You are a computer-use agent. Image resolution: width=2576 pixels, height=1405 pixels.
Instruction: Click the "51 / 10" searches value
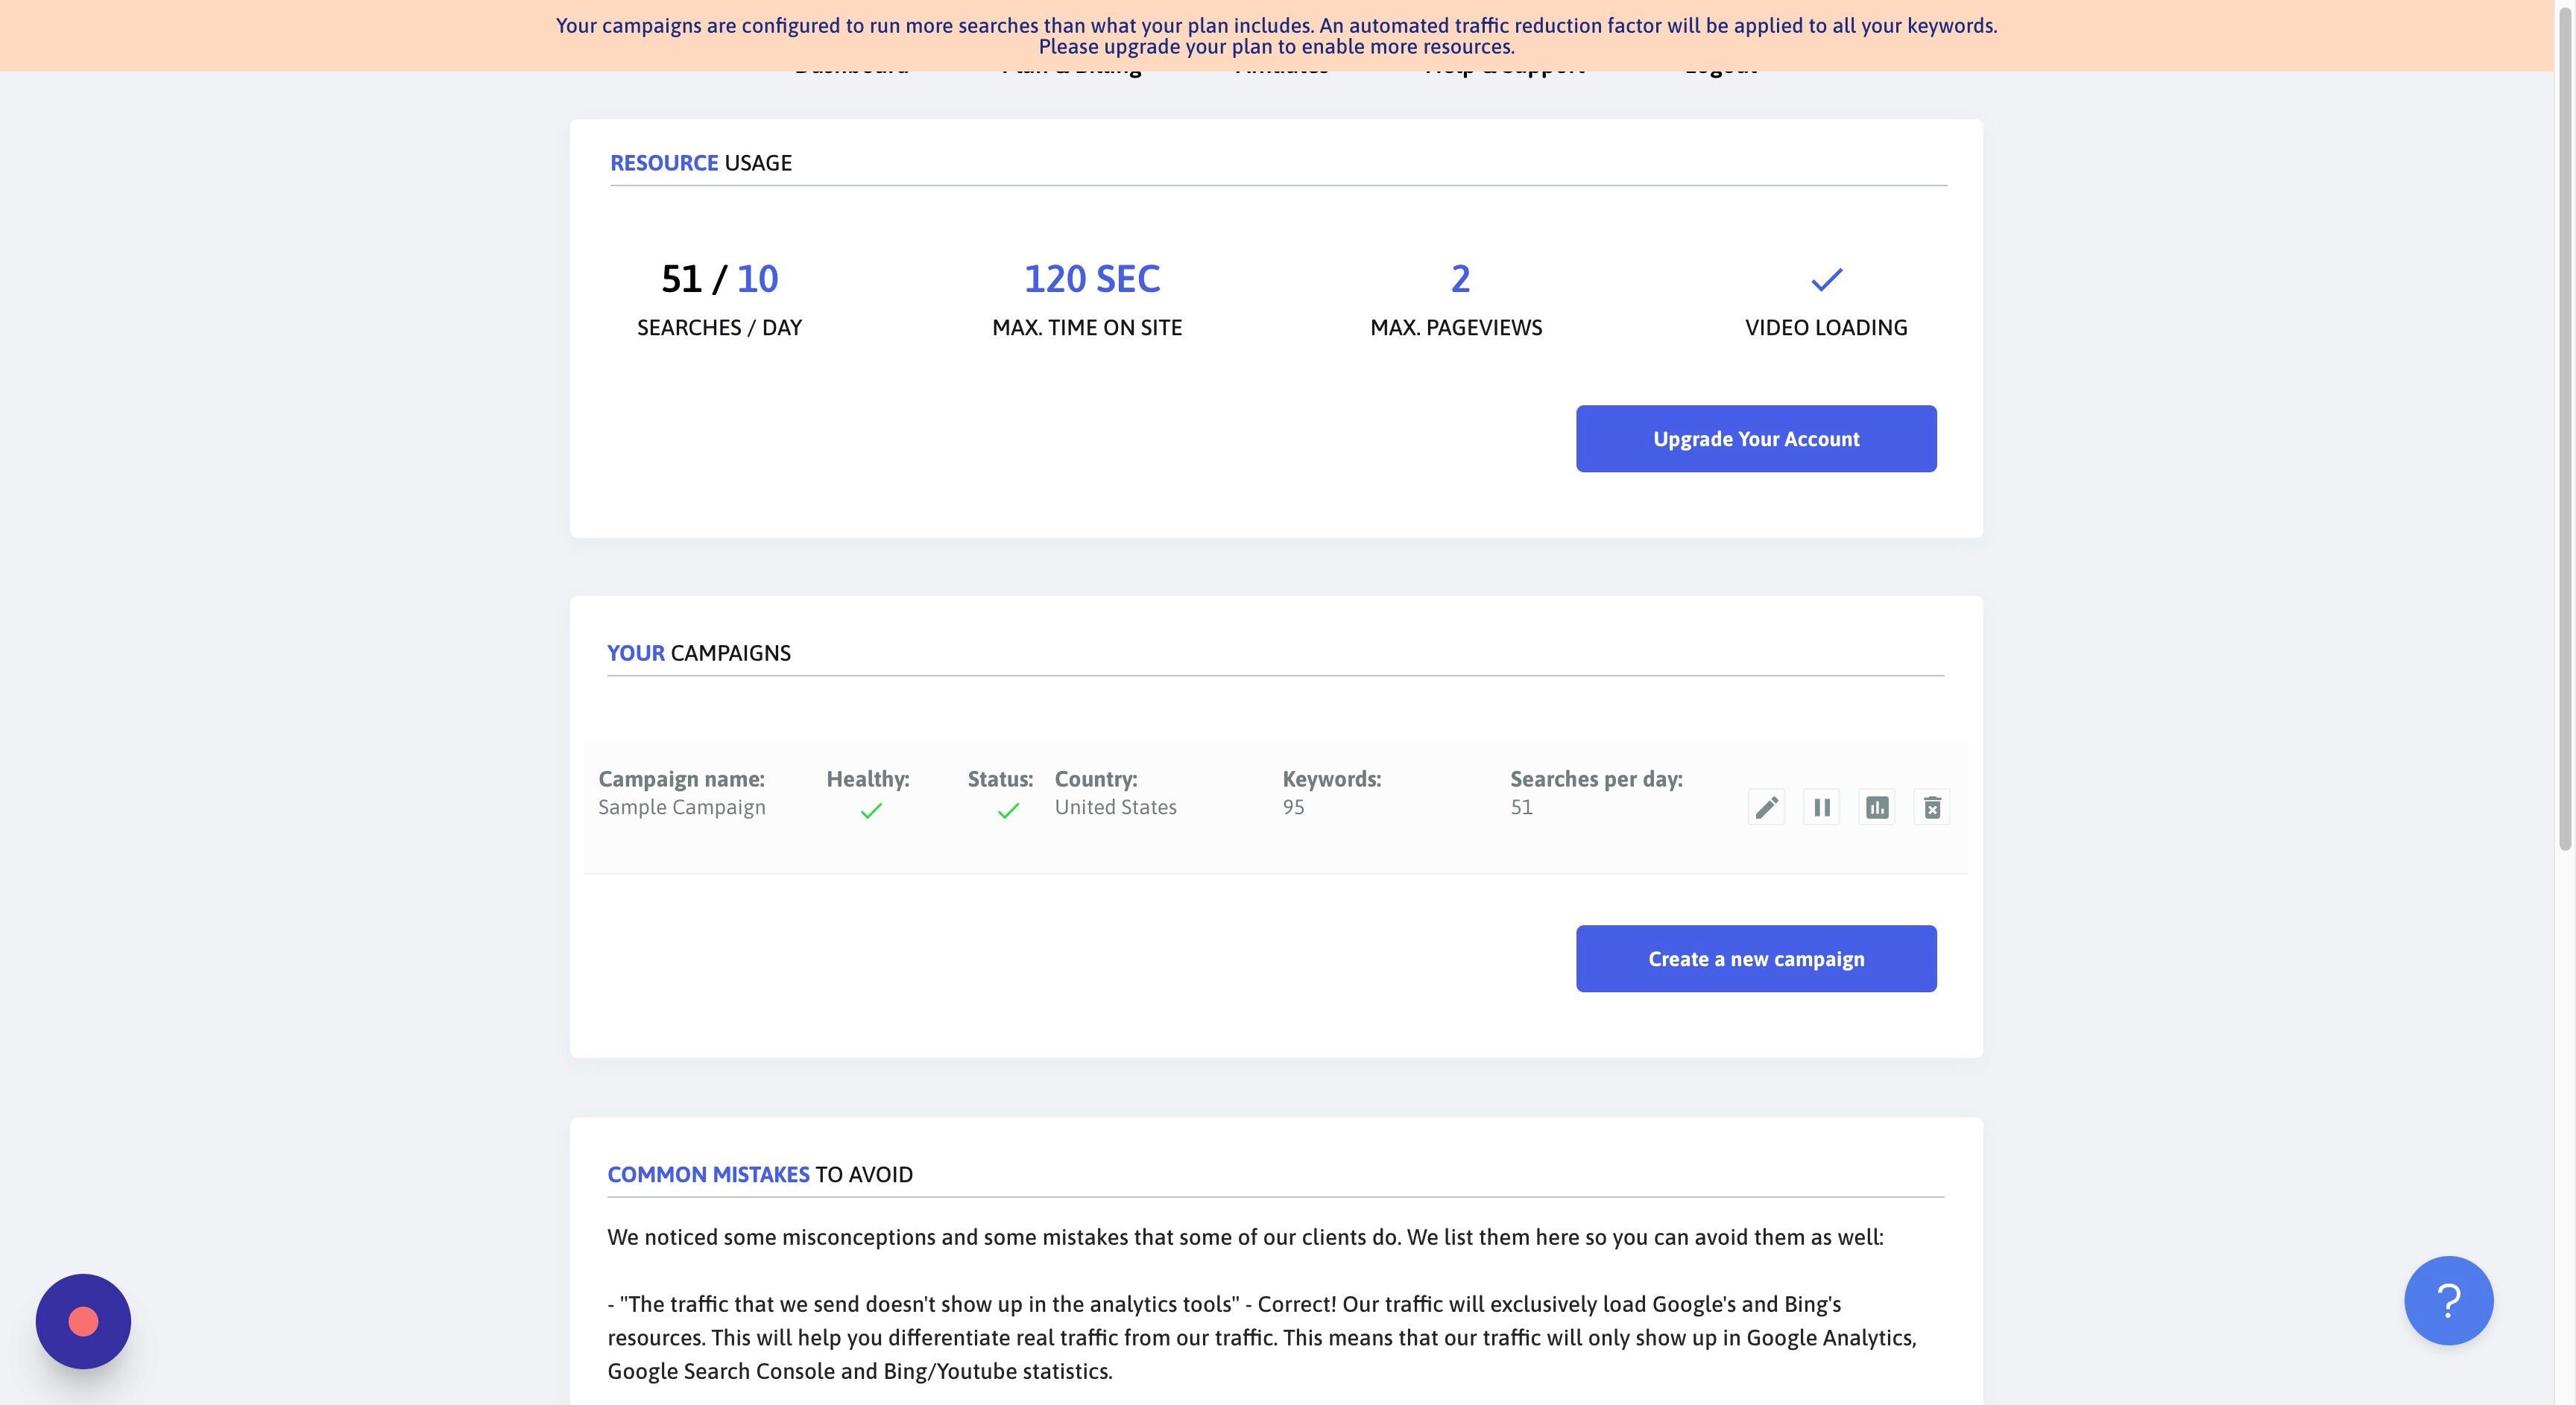719,279
